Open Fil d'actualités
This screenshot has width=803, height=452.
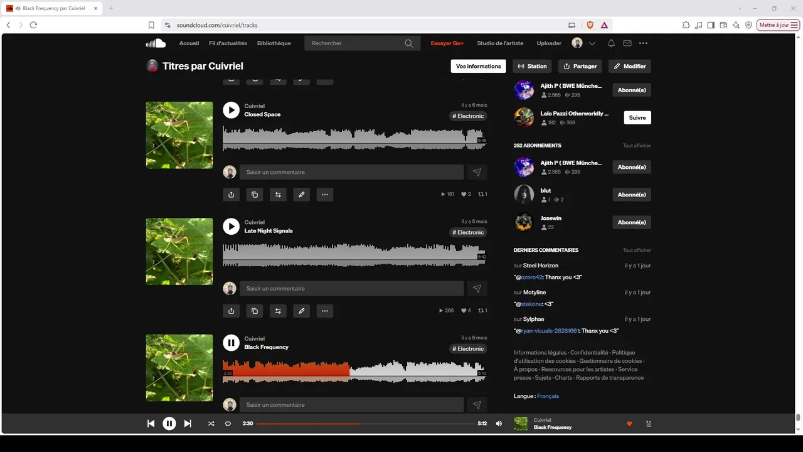(228, 43)
